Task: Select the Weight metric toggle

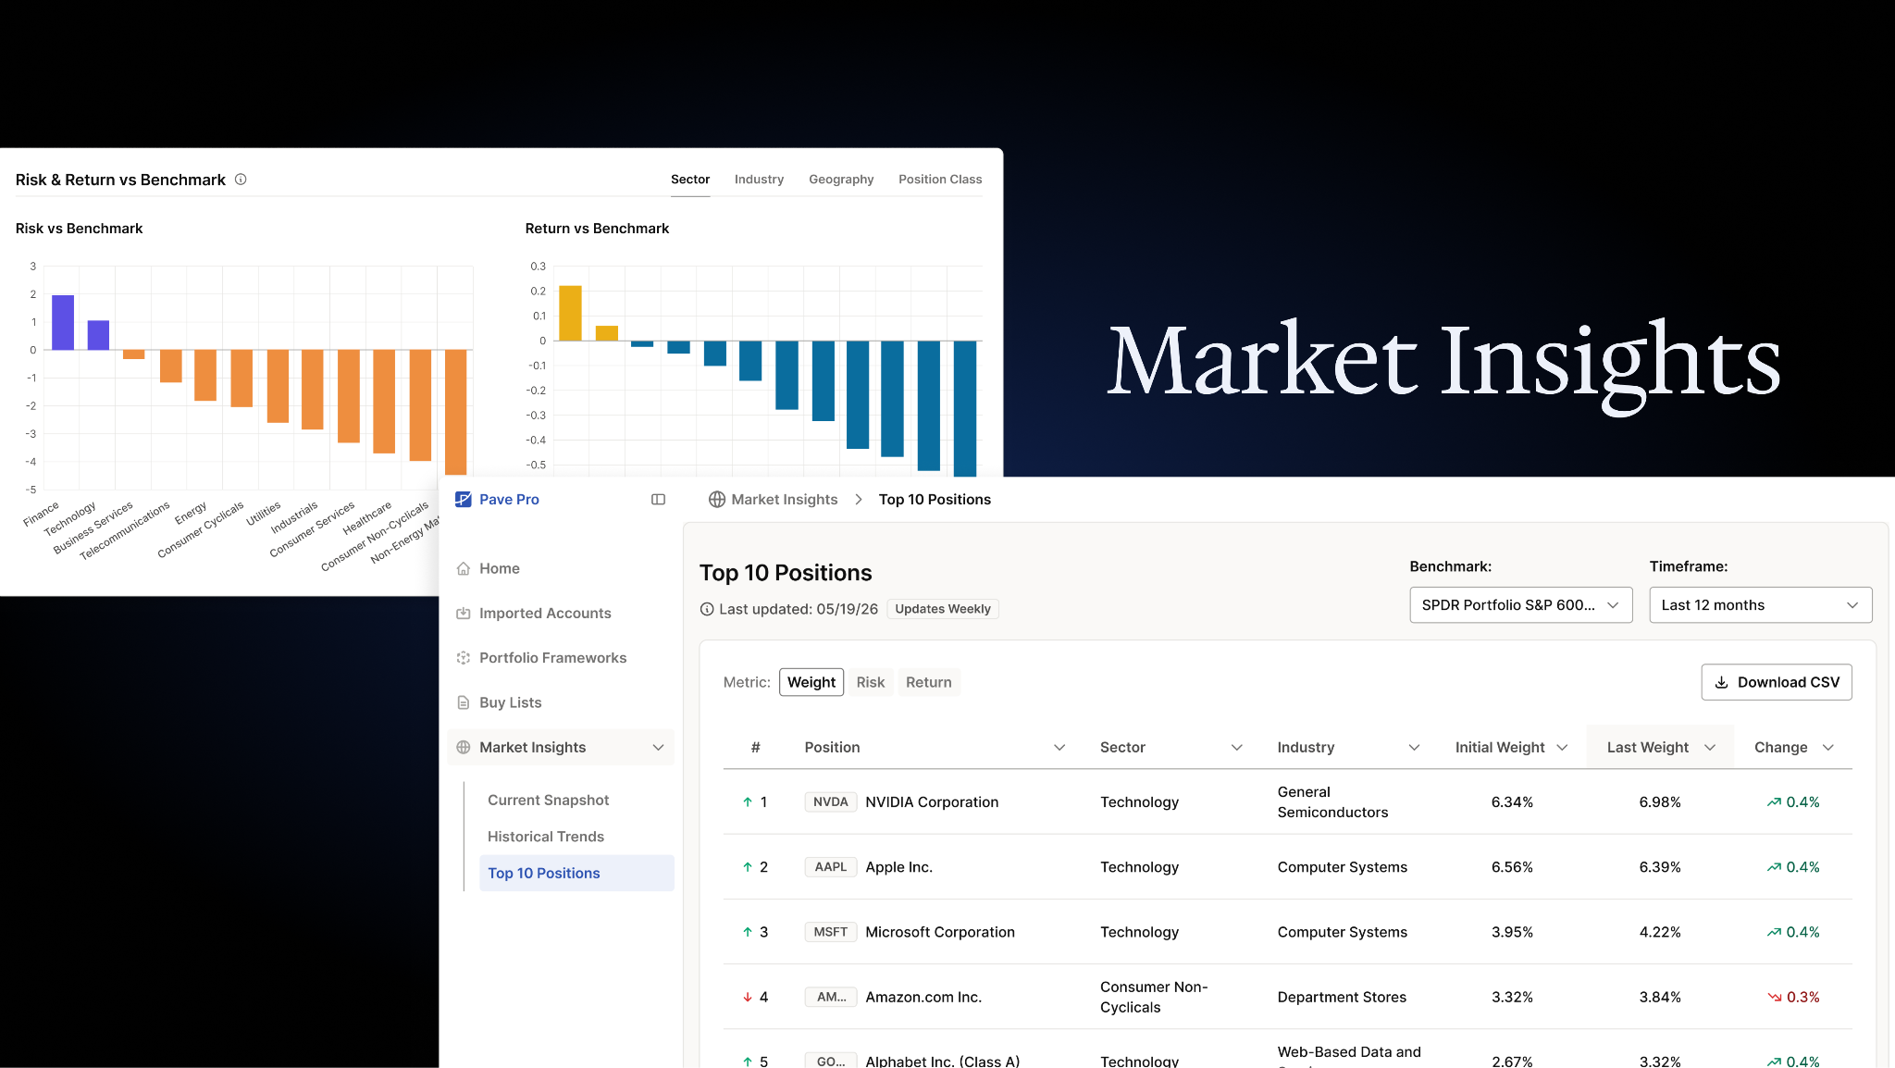Action: (x=811, y=682)
